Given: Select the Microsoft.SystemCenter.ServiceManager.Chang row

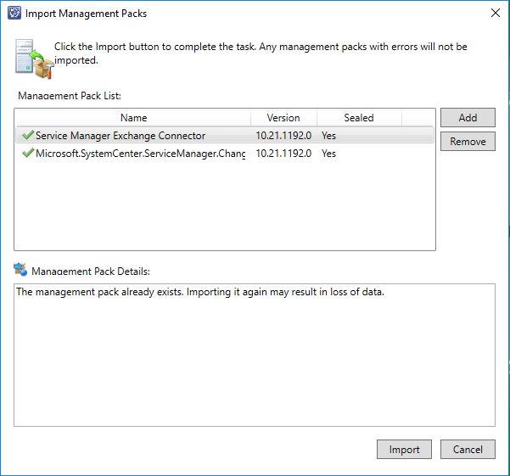Looking at the screenshot, I should 225,153.
